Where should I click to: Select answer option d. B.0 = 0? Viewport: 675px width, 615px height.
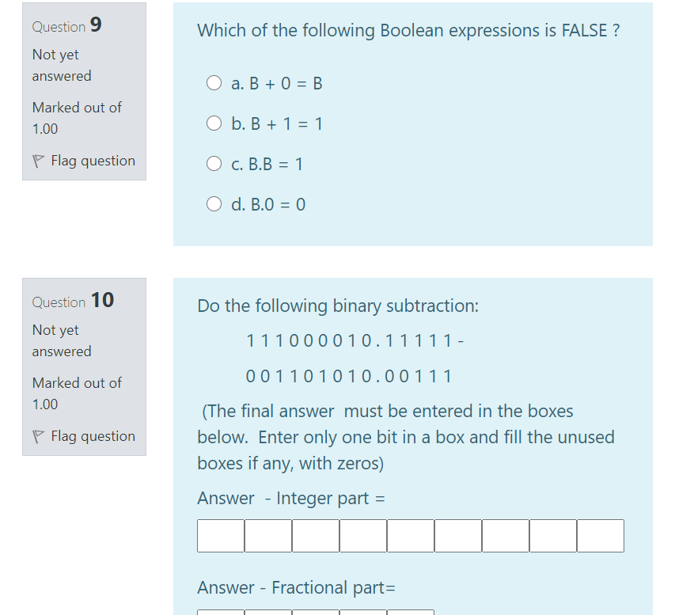[214, 203]
